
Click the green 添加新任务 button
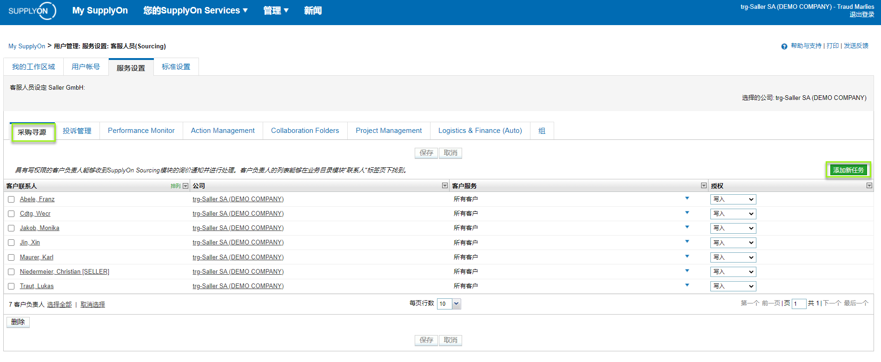848,170
